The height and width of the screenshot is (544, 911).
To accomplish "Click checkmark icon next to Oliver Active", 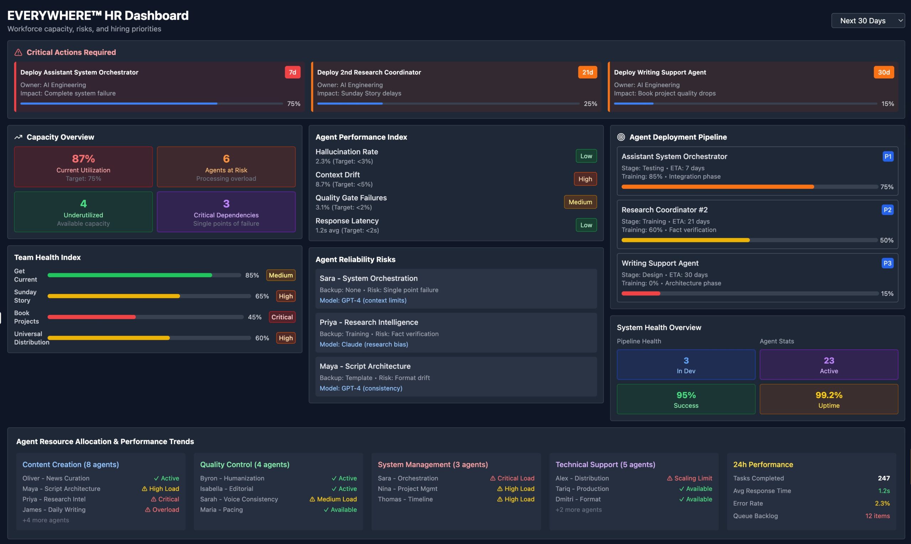I will (x=156, y=479).
